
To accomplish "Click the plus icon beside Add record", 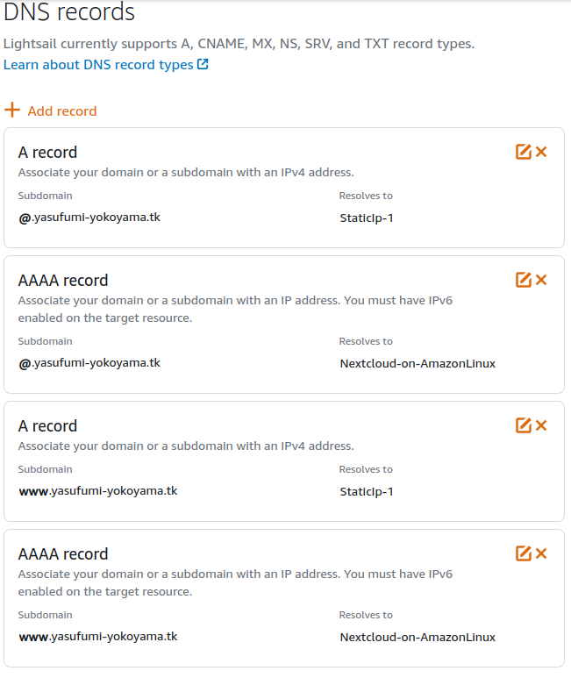I will tap(12, 110).
